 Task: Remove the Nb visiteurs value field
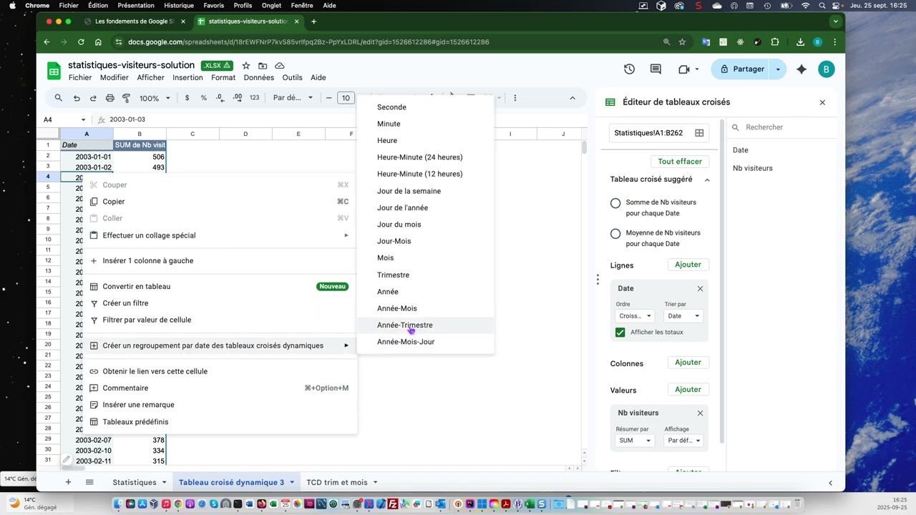coord(700,413)
